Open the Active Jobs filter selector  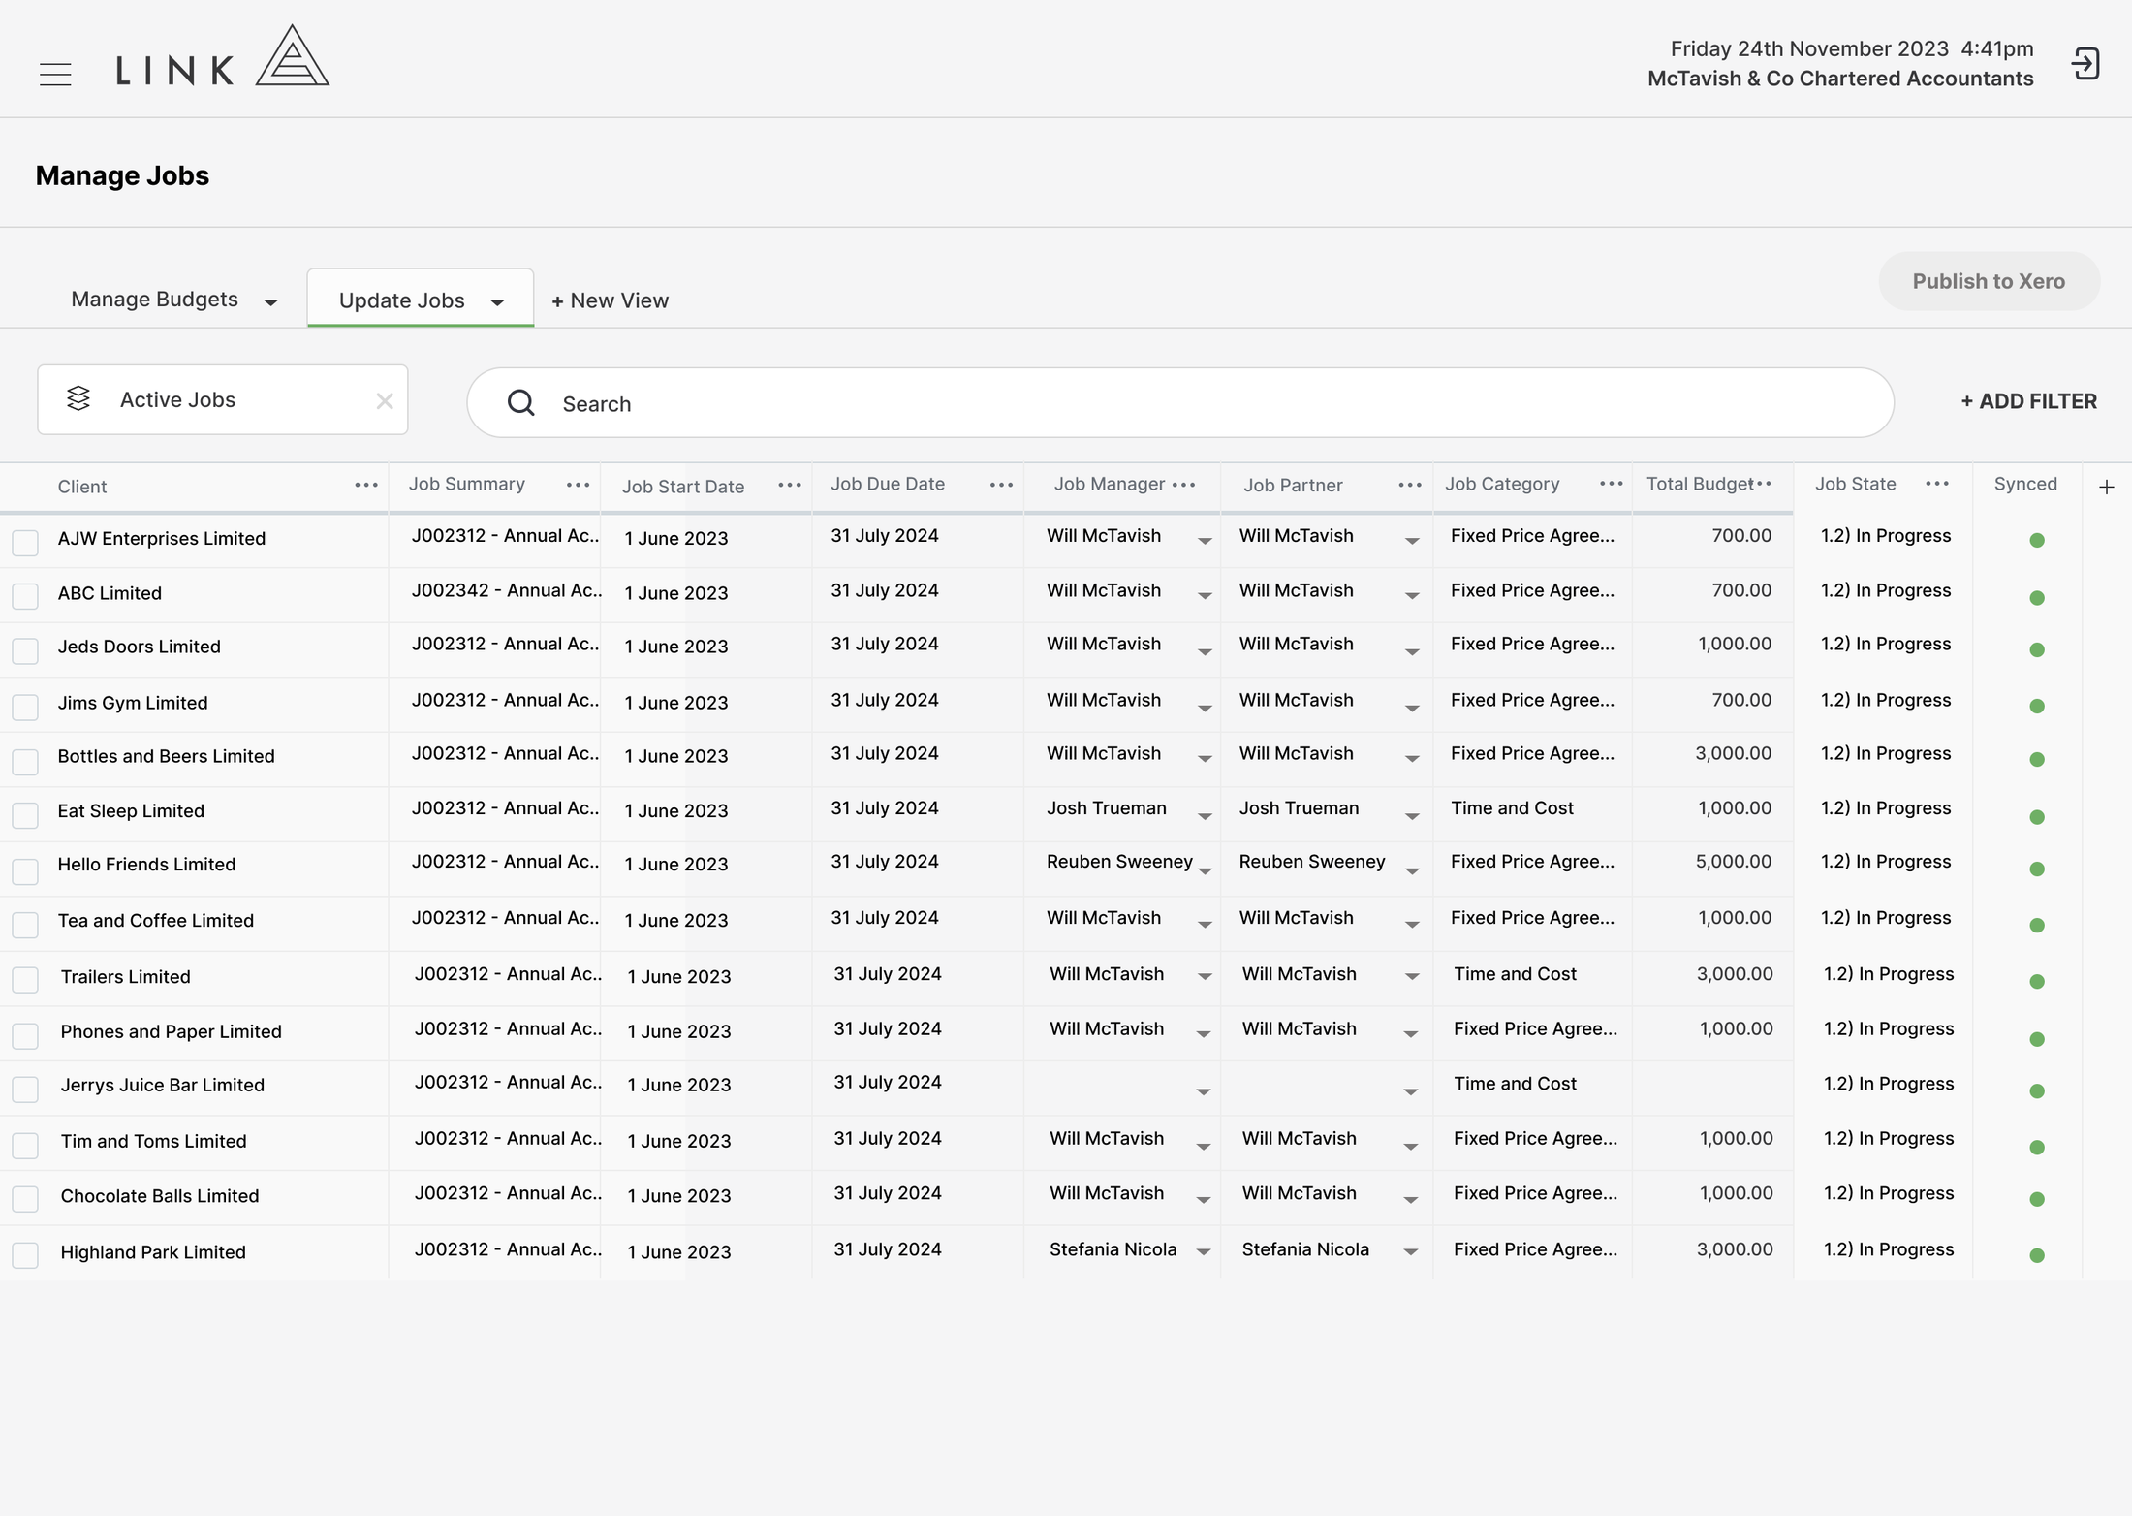click(222, 399)
